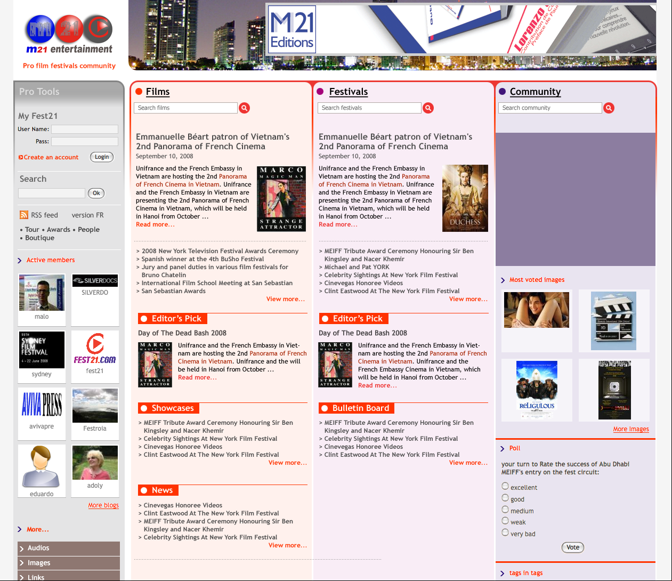Expand the Images section
Screen dimensions: 672x581
point(69,563)
